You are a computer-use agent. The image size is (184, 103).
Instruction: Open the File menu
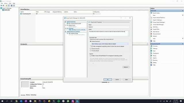point(2,3)
